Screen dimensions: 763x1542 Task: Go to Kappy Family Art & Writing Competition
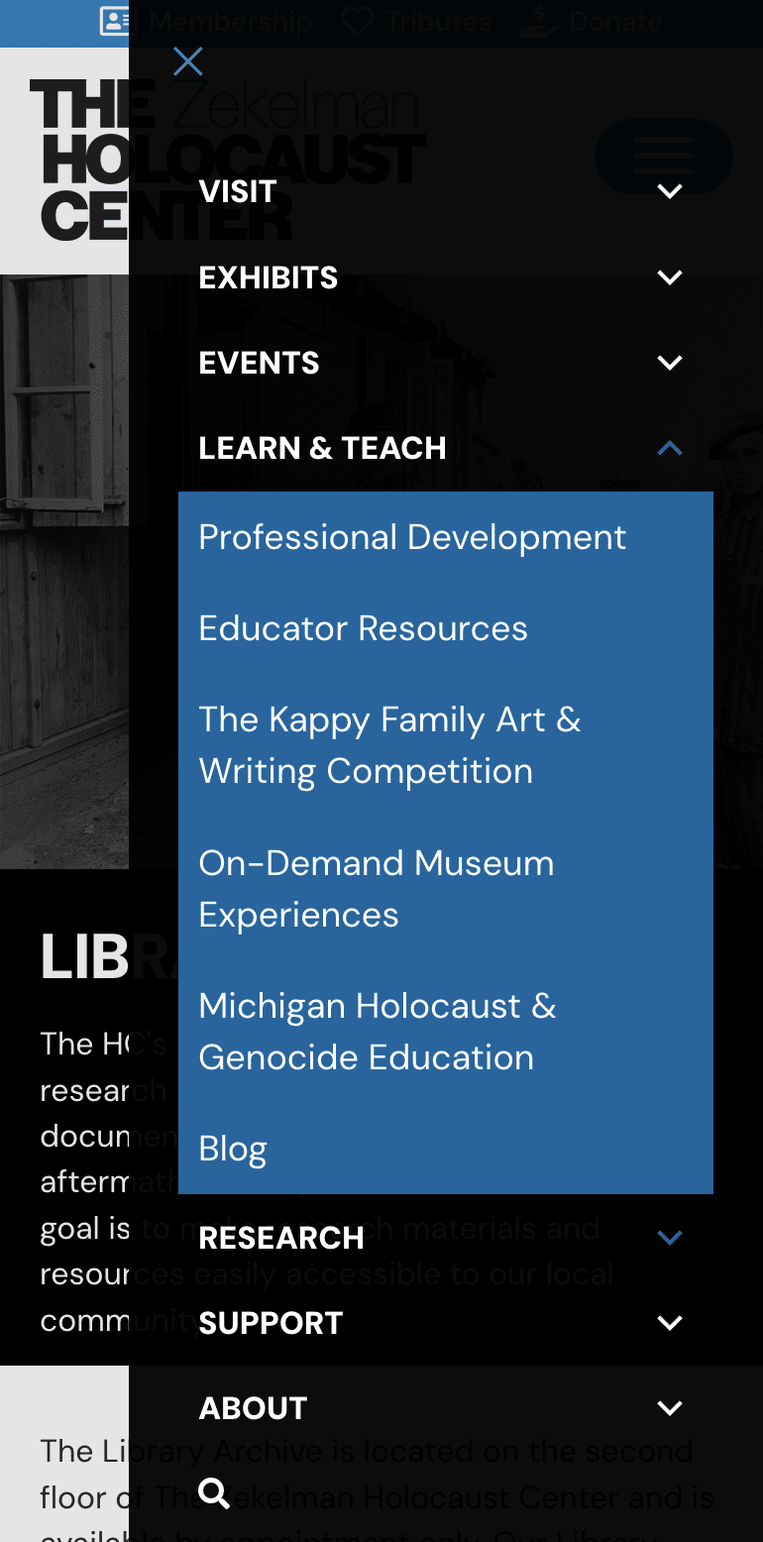click(389, 745)
